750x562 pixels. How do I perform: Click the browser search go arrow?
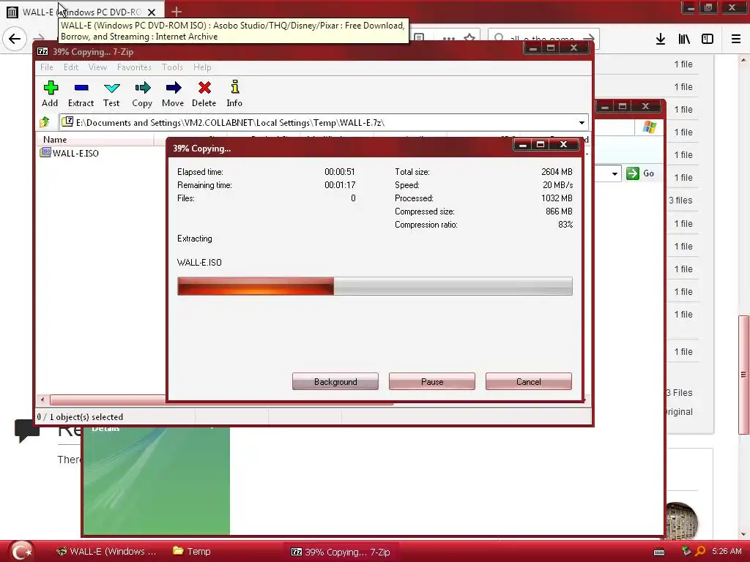coord(589,38)
